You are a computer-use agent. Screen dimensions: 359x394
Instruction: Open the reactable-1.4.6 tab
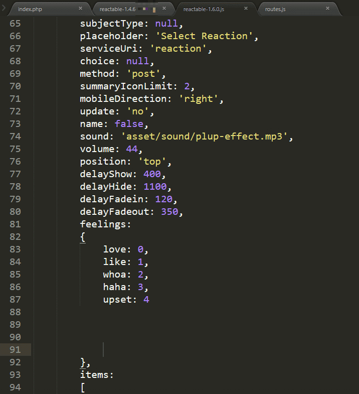[117, 9]
